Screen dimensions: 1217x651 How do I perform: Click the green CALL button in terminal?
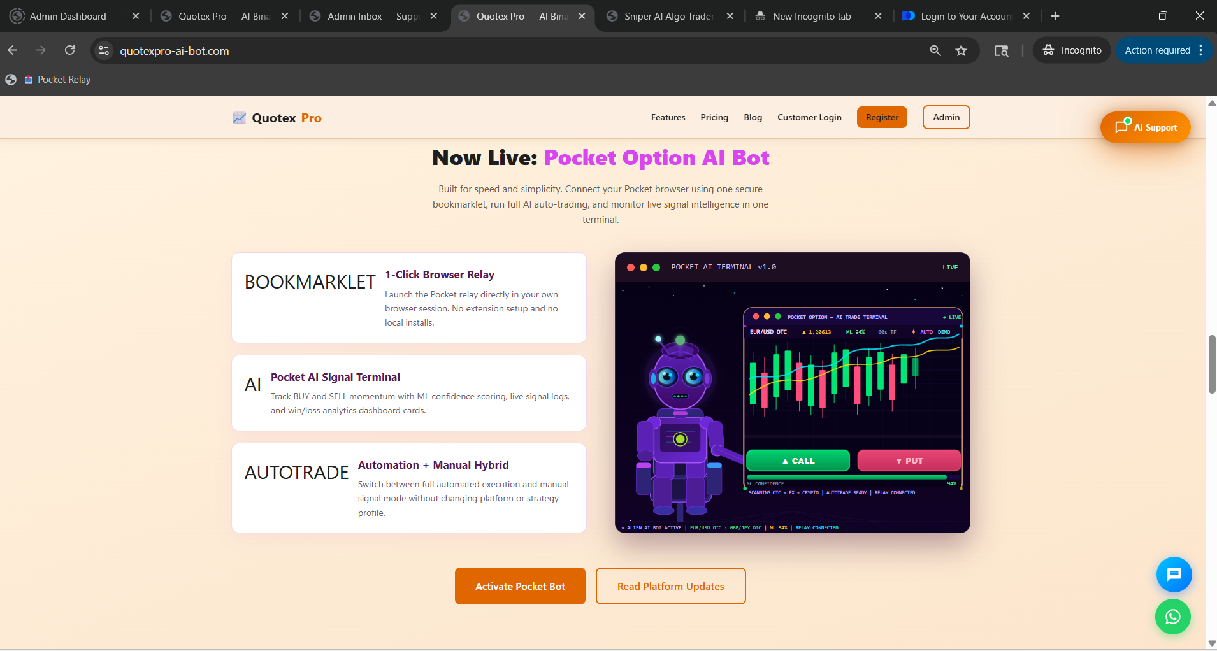798,461
